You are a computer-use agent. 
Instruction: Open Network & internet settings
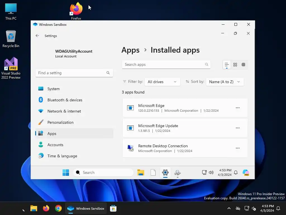click(x=74, y=111)
